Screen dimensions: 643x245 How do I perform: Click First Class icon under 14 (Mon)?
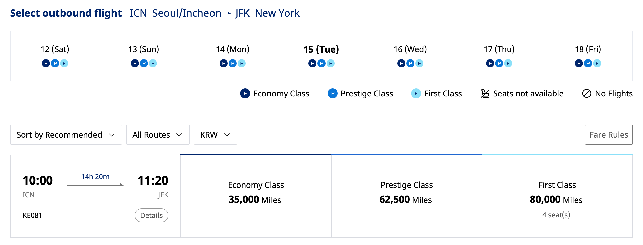242,63
